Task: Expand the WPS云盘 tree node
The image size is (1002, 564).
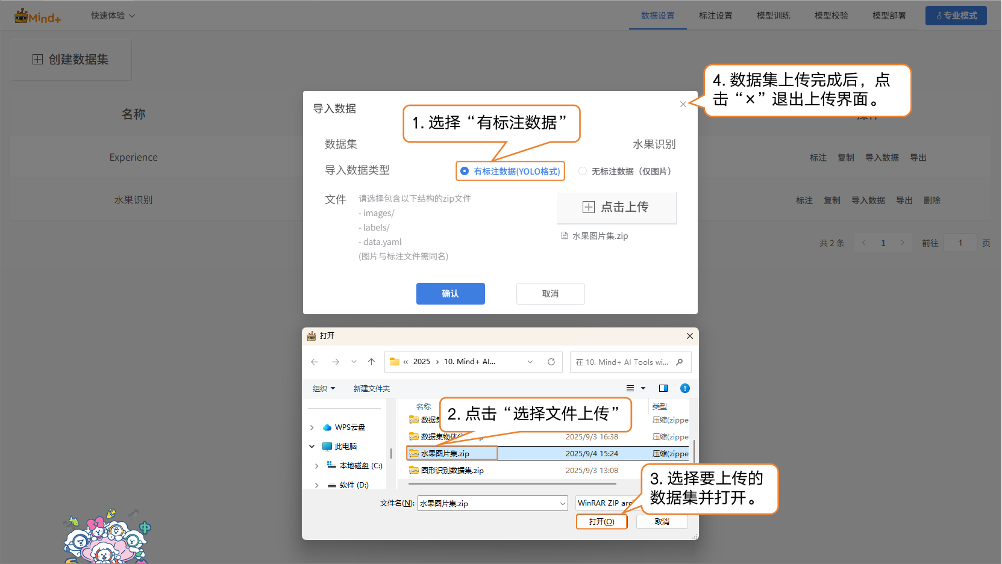Action: coord(312,427)
